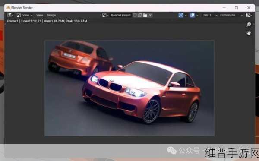Click the new image icon
The height and width of the screenshot is (161, 259).
(140, 15)
